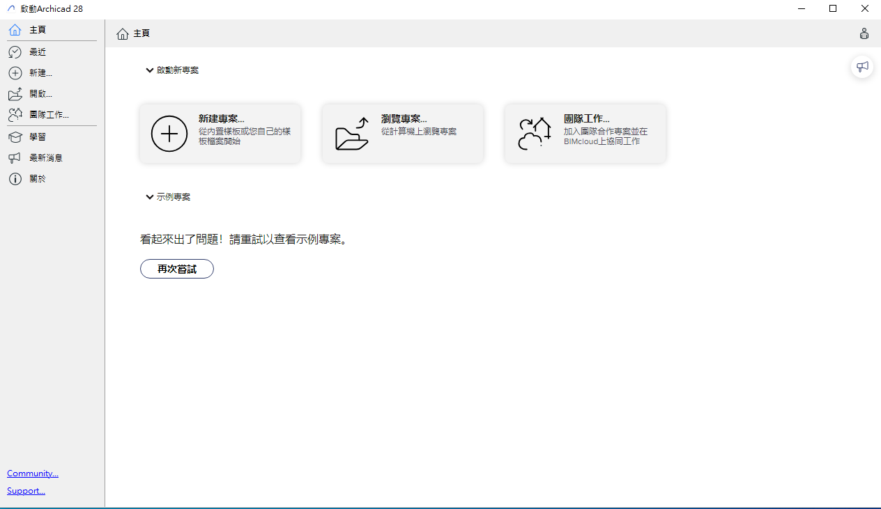
Task: Click the large plus icon on 新建專案 card
Action: click(x=169, y=134)
